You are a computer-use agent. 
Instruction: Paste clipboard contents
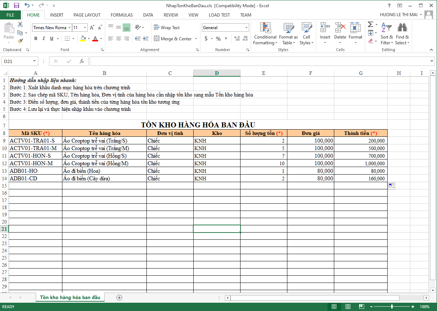click(x=9, y=31)
